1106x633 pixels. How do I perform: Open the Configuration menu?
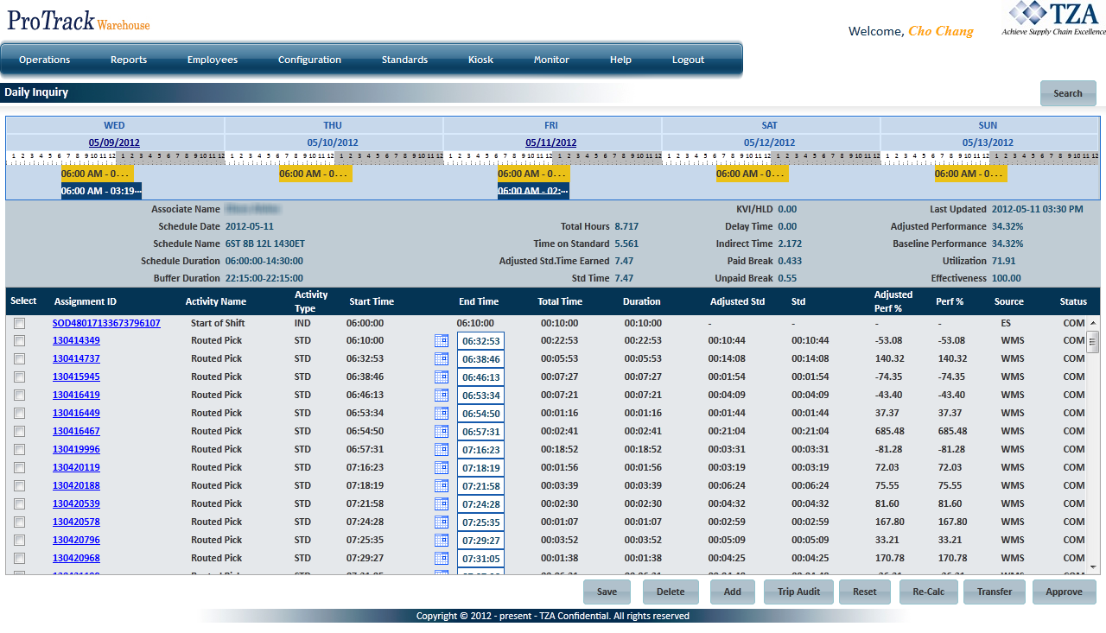point(309,60)
